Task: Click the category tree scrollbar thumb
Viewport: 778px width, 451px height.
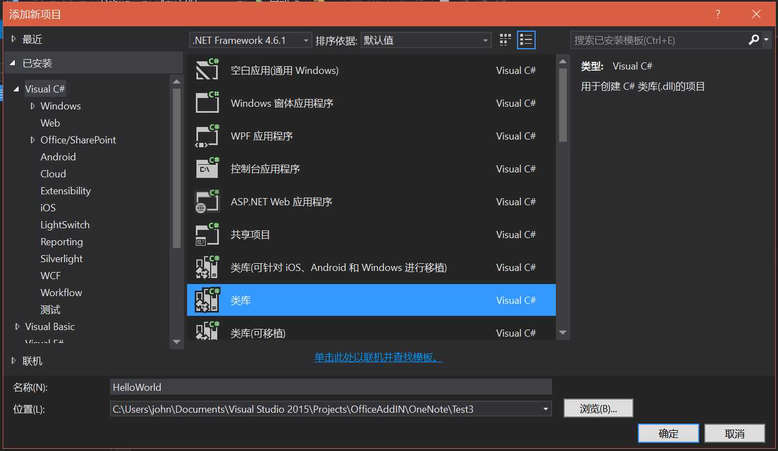Action: click(x=177, y=168)
